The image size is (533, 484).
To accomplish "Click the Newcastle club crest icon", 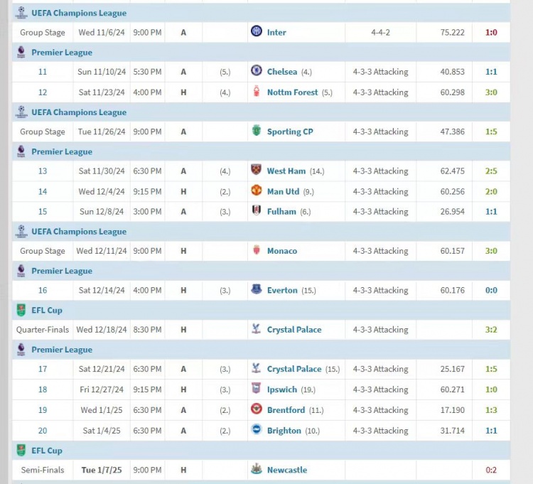I will [x=257, y=468].
